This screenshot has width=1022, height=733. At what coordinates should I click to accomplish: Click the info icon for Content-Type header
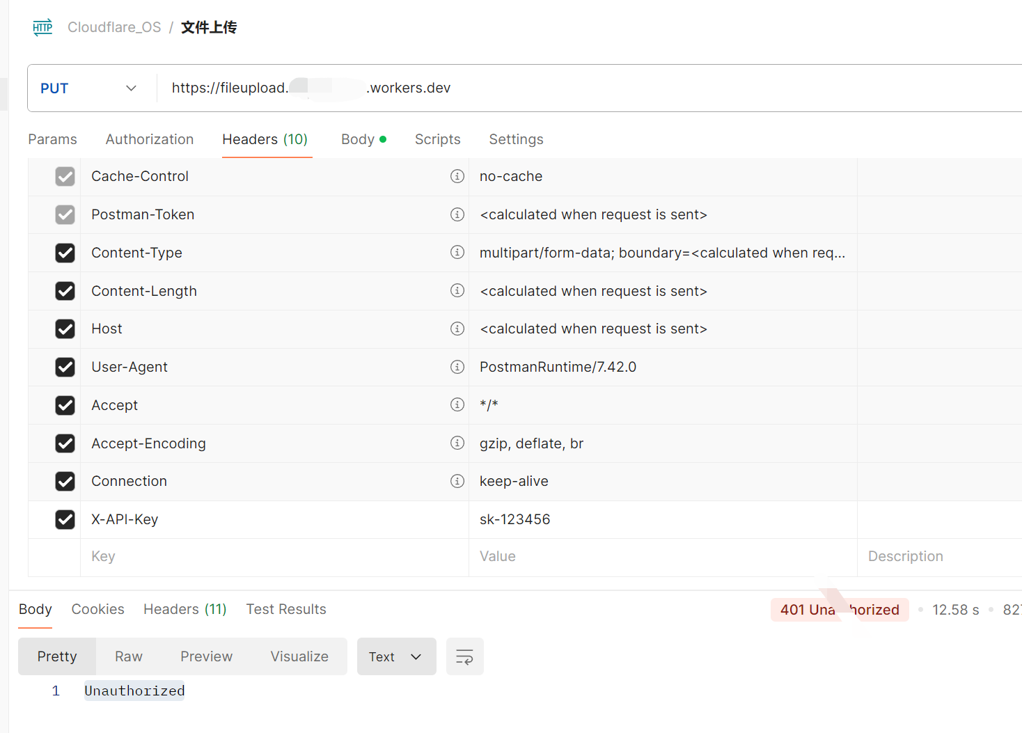coord(457,252)
